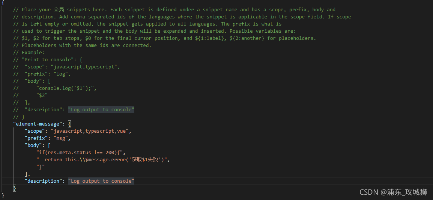433x200 pixels.
Task: Click the commented "Log output to console" string
Action: [x=101, y=109]
